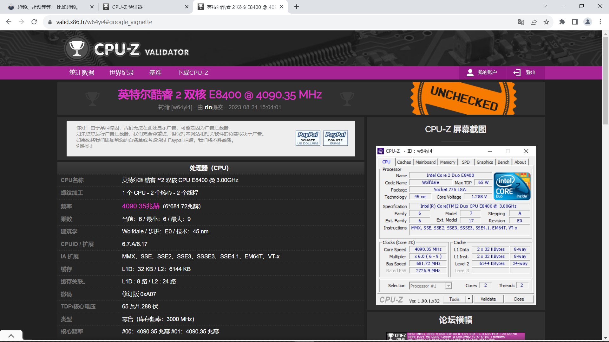
Task: Click the address bar URL field
Action: point(282,22)
